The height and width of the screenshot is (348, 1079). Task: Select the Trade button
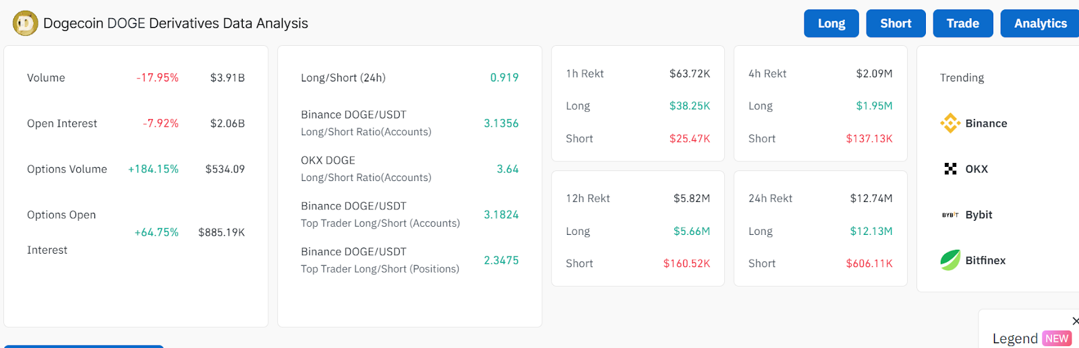[962, 24]
